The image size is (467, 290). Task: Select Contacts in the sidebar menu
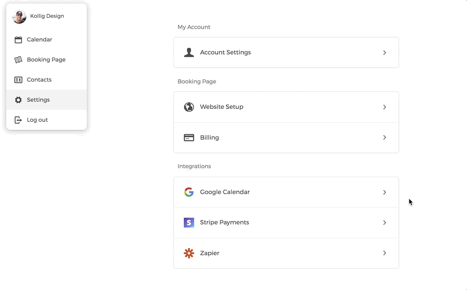tap(39, 80)
